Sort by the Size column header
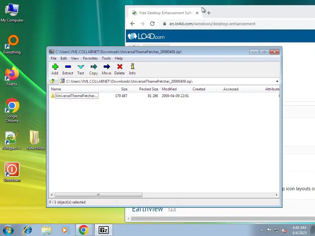The width and height of the screenshot is (315, 236). click(114, 89)
